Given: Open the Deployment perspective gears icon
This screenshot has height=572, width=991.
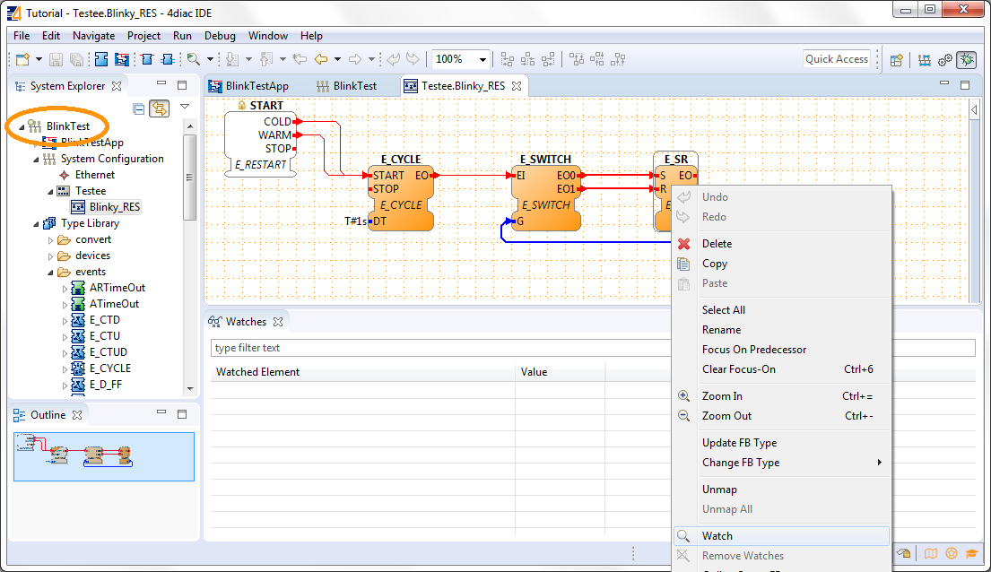Looking at the screenshot, I should point(945,60).
